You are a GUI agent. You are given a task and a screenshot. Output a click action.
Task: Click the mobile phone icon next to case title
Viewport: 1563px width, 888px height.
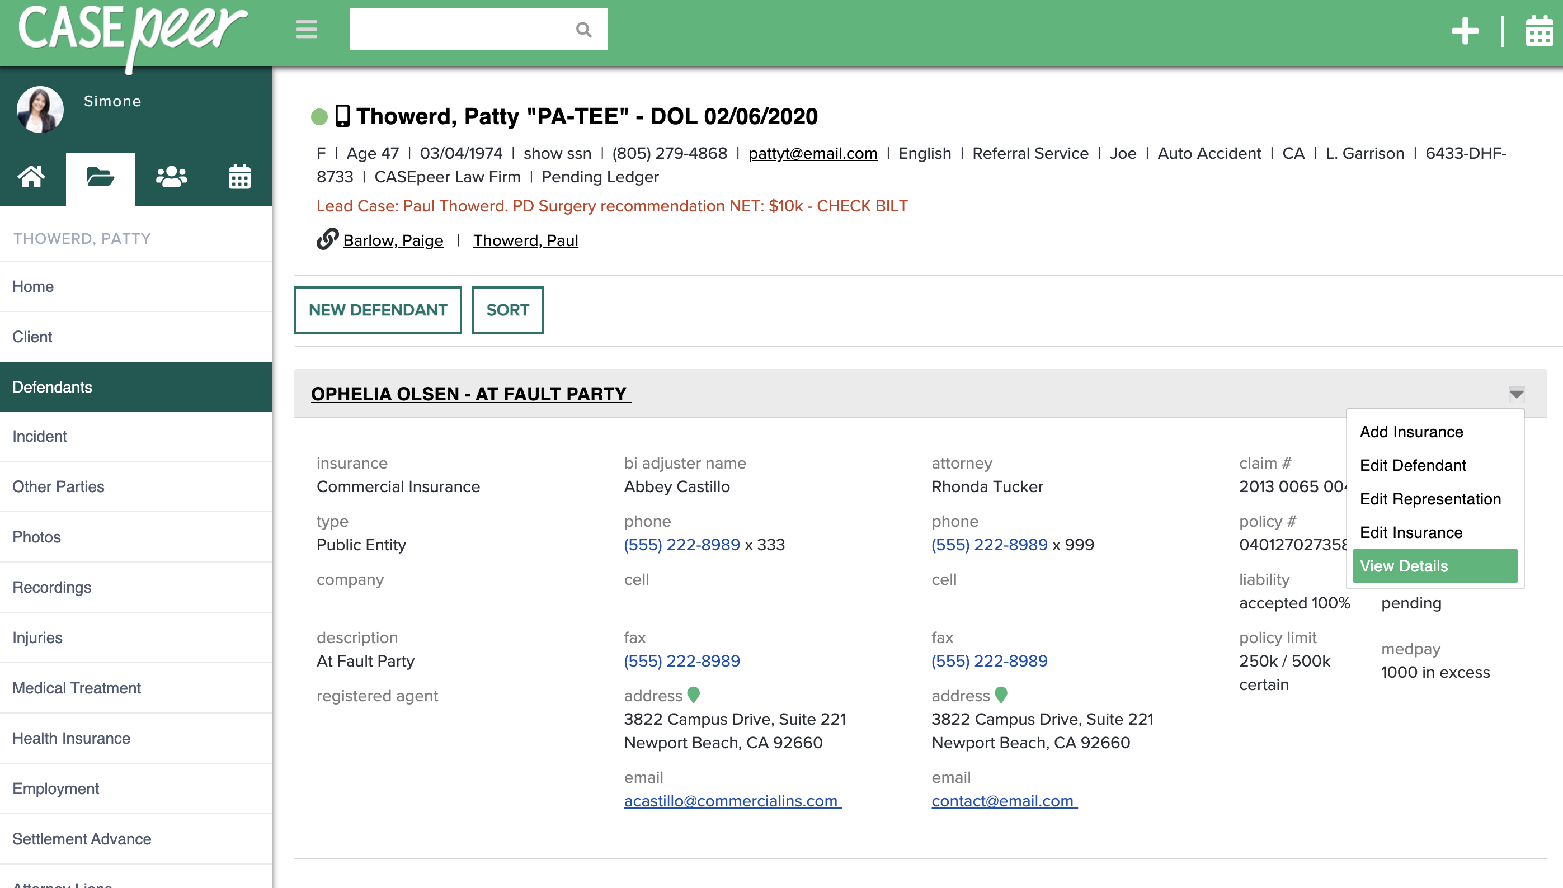343,115
